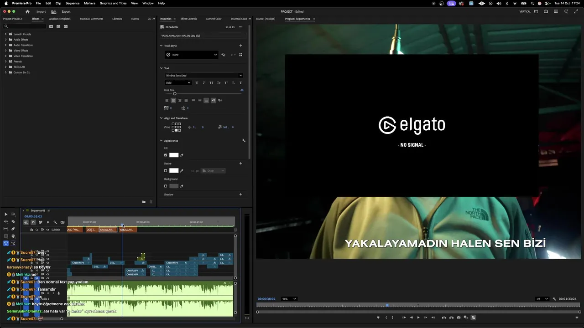Viewport: 584px width, 328px height.
Task: Open the Graphics and Titles menu
Action: tap(113, 3)
